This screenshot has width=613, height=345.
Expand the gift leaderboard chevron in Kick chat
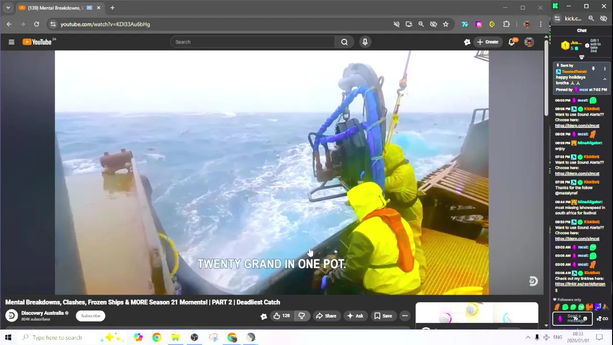[581, 57]
